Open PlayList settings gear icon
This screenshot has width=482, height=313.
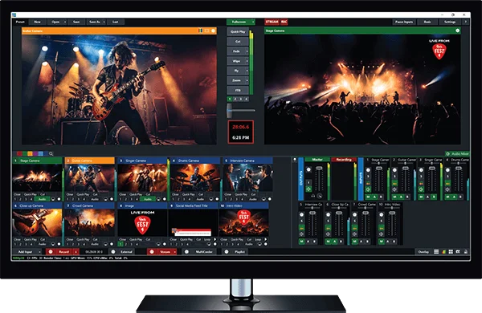[227, 251]
